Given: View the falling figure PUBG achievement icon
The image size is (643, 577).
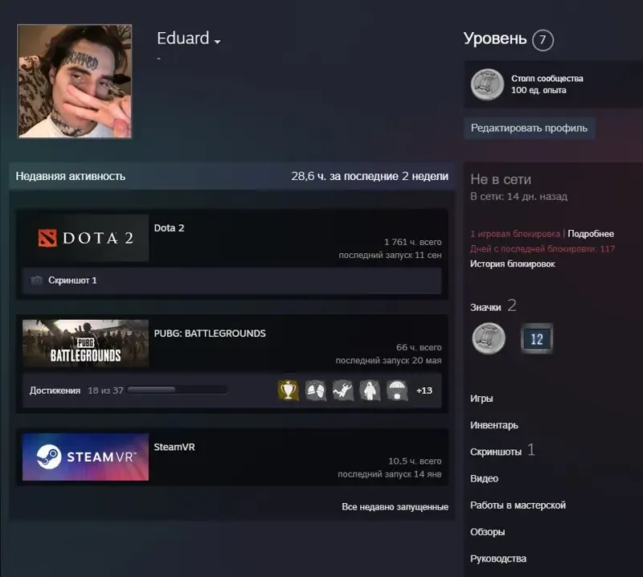Looking at the screenshot, I should tap(343, 390).
